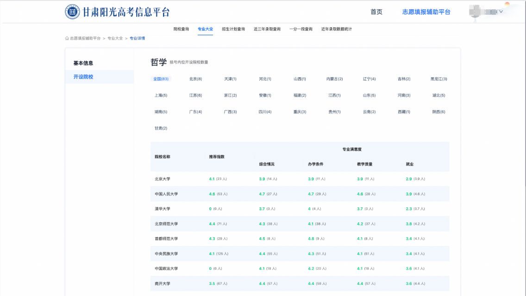Filter schools by 福建(2)
Image resolution: width=526 pixels, height=296 pixels.
(300, 95)
